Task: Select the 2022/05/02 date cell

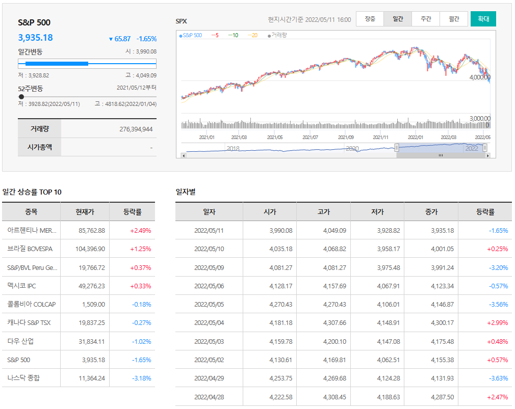Action: [209, 360]
